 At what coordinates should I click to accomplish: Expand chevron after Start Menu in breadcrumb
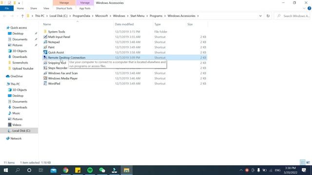pos(147,16)
